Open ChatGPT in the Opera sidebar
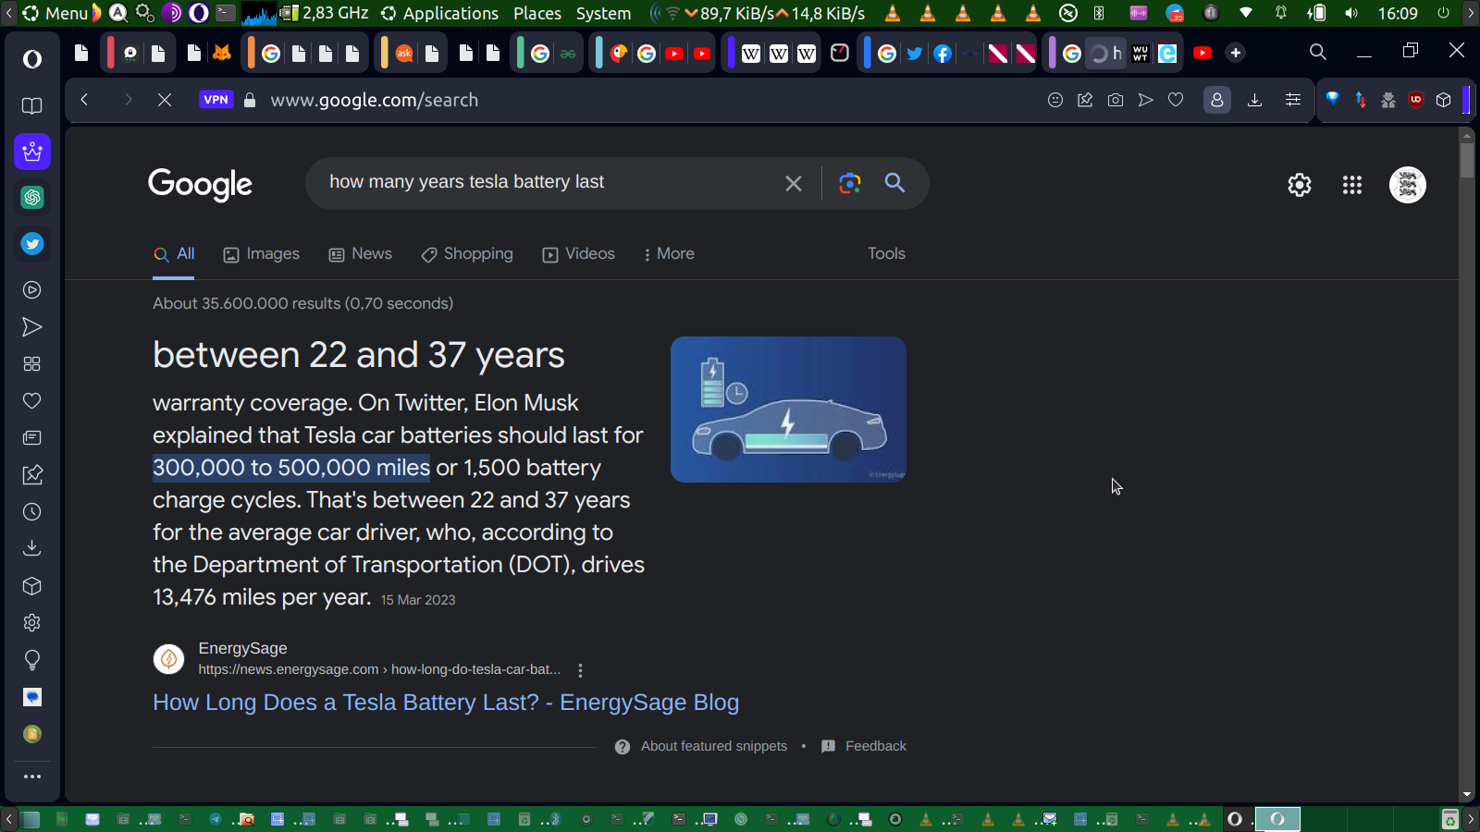 click(32, 198)
